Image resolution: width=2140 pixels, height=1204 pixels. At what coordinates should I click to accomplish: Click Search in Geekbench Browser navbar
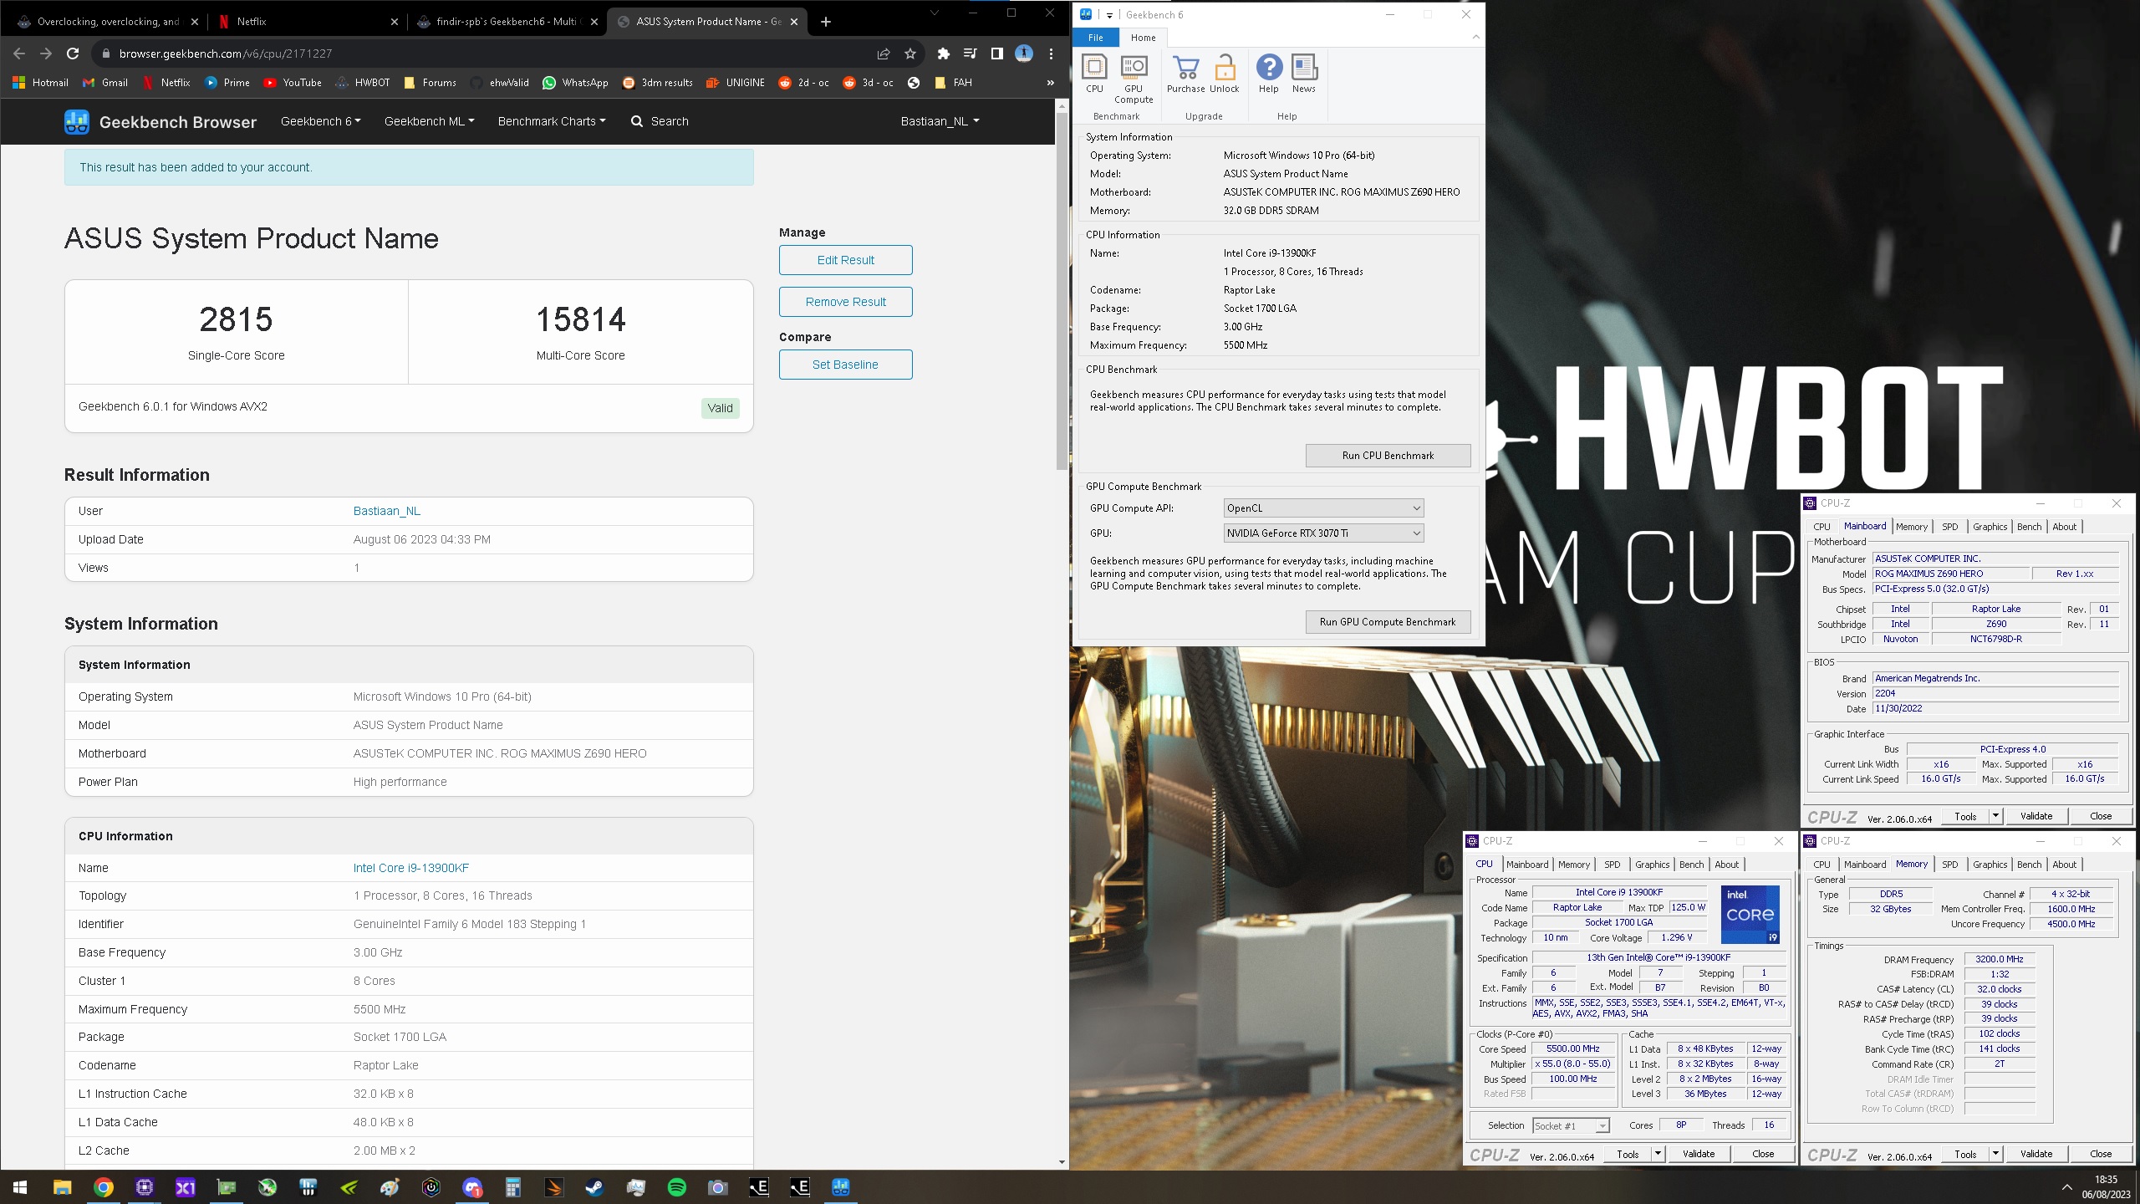(x=660, y=121)
